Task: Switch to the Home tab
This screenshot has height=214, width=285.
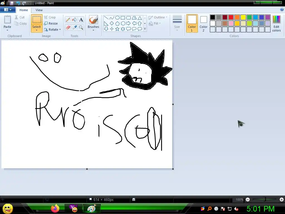Action: tap(24, 10)
